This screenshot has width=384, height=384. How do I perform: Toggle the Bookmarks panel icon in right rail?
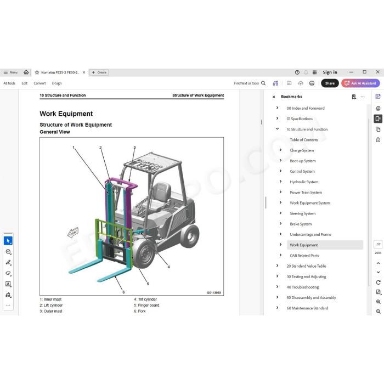click(378, 119)
